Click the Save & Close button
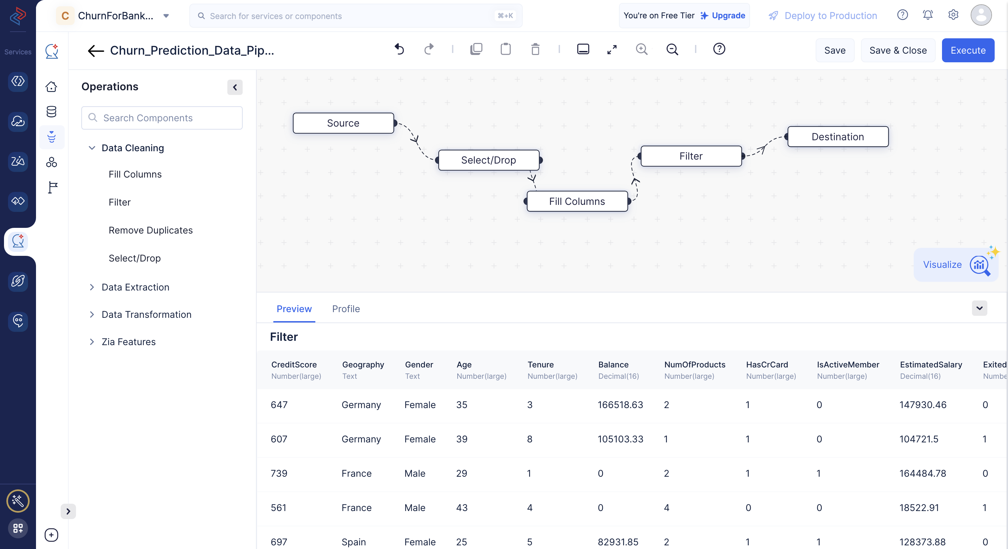This screenshot has height=549, width=1008. pos(898,50)
